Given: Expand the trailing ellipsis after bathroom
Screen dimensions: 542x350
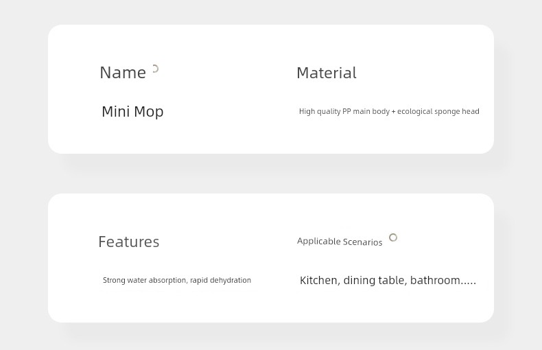Looking at the screenshot, I should (x=469, y=283).
